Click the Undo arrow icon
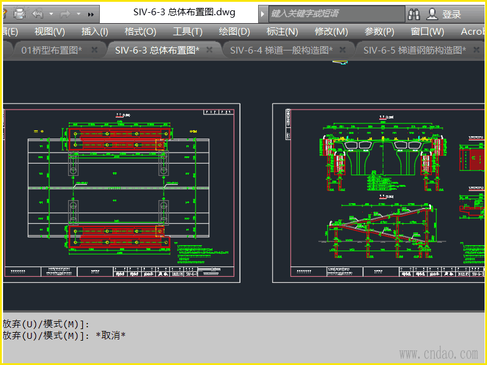 [38, 14]
